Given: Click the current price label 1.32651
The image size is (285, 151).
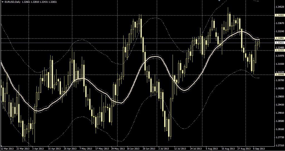Looking at the screenshot, I should click(279, 43).
